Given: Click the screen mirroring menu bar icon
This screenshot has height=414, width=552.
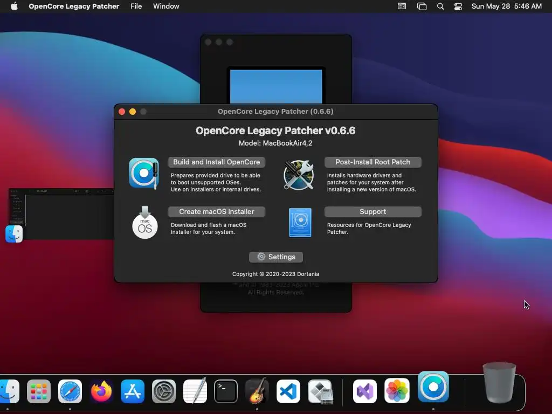Looking at the screenshot, I should click(422, 6).
